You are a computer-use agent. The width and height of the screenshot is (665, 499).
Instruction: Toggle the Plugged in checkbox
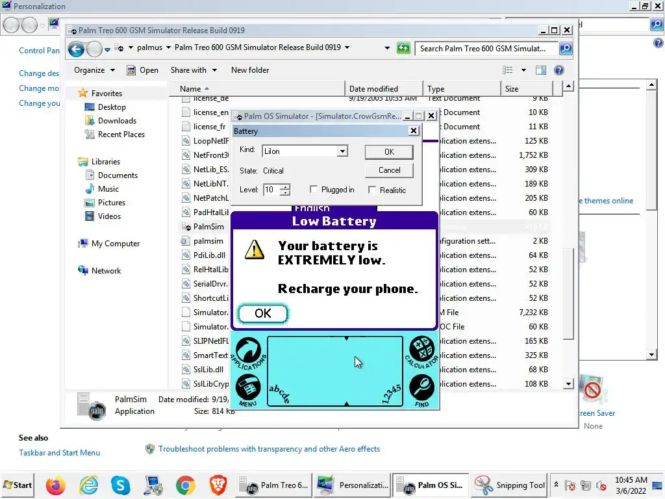click(x=314, y=189)
